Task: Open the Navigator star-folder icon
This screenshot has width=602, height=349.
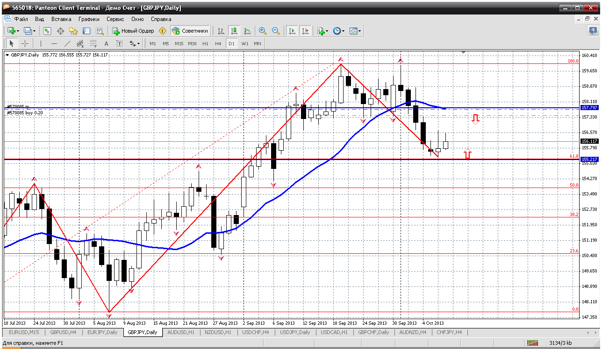Action: pyautogui.click(x=73, y=31)
